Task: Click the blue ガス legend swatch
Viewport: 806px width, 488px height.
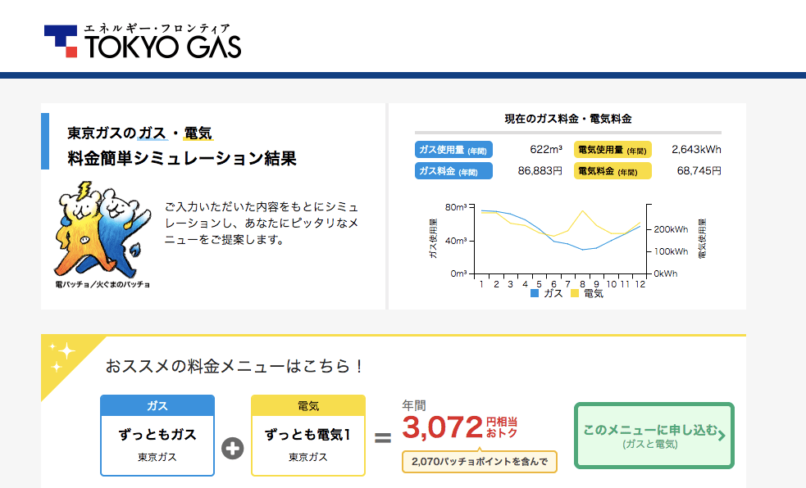Action: pyautogui.click(x=535, y=293)
